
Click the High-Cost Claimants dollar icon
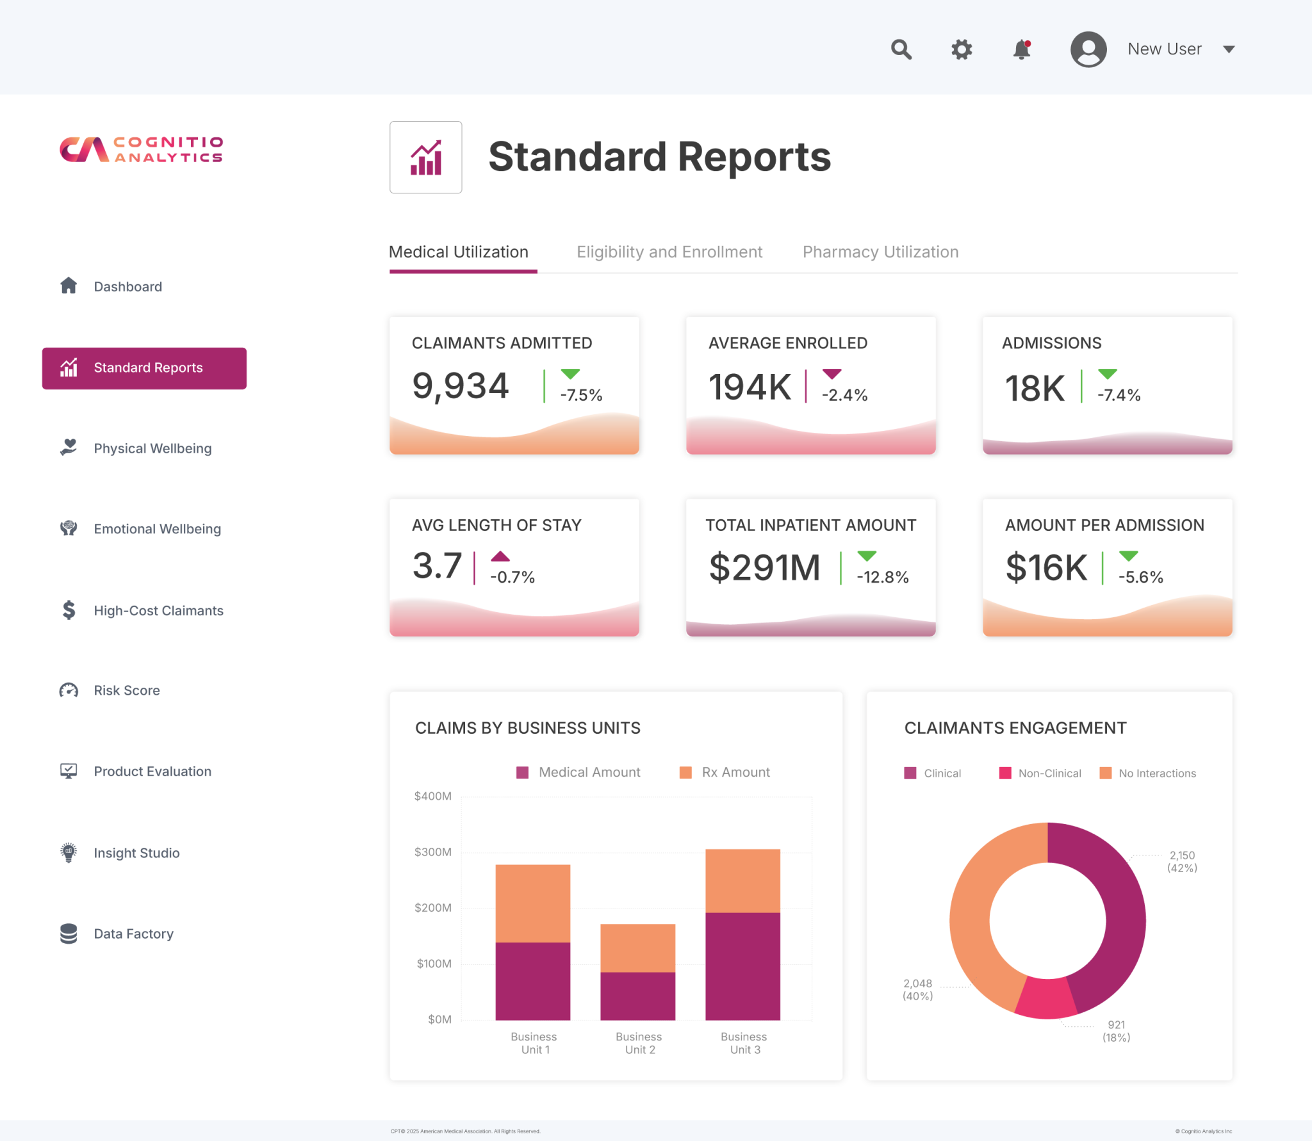[69, 610]
